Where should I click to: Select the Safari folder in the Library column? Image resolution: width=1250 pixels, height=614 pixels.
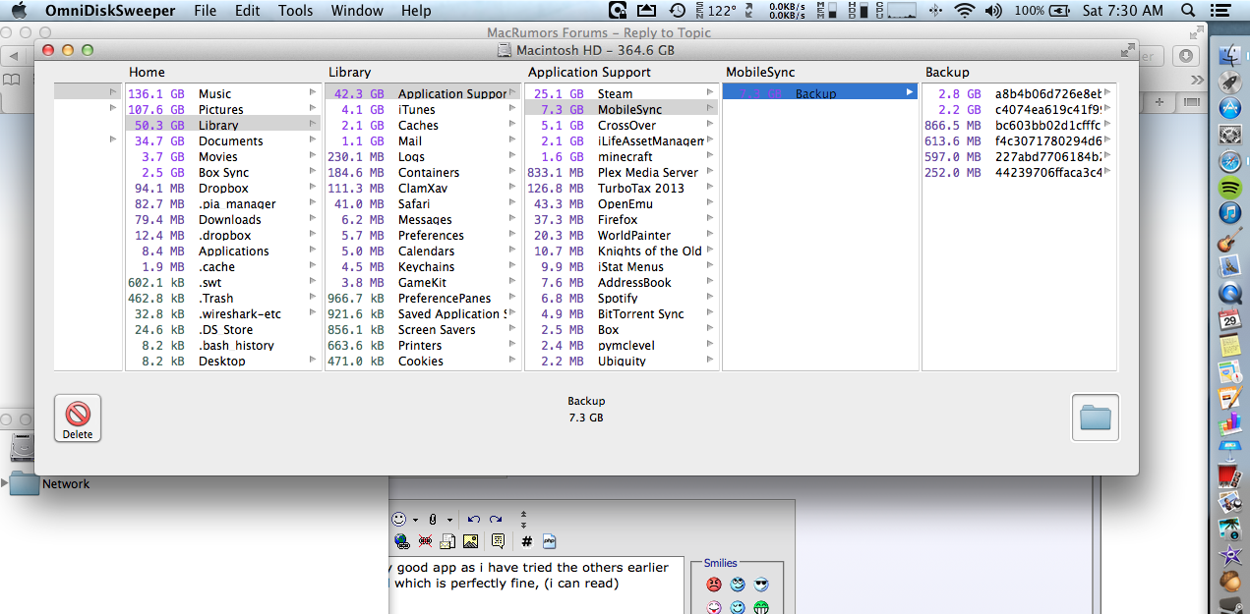click(x=423, y=203)
